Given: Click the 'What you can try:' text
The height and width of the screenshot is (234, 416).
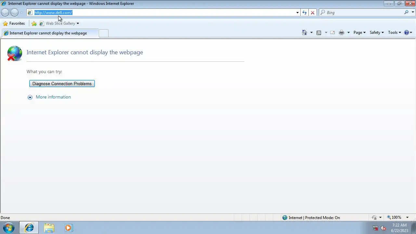Looking at the screenshot, I should tap(45, 71).
